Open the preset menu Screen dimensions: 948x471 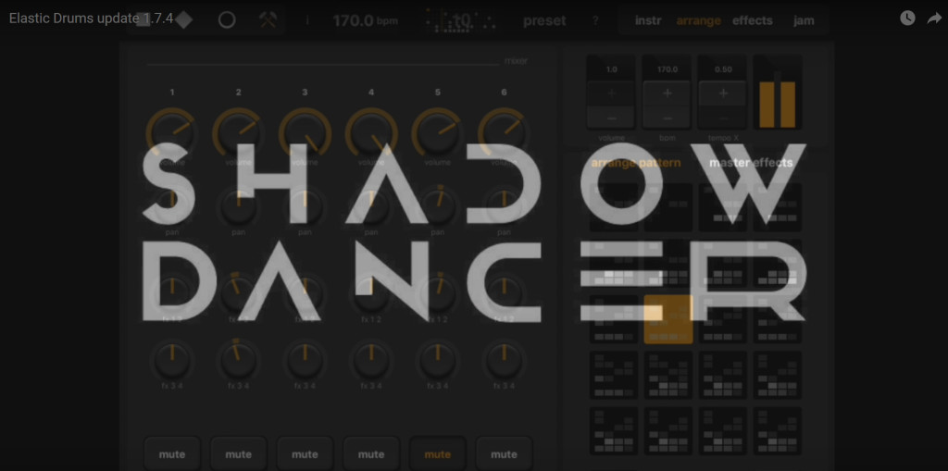[544, 20]
